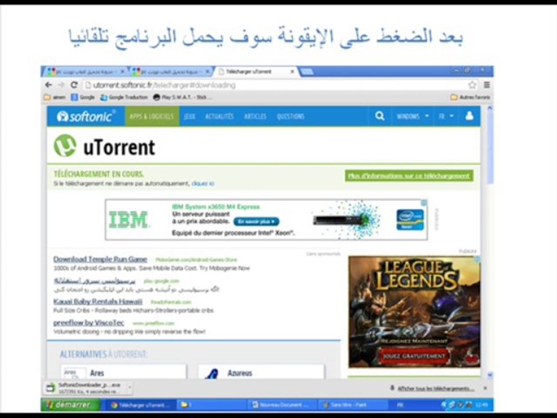The width and height of the screenshot is (557, 418).
Task: Click Plus d'informations sur ce téléchargement button
Action: [x=409, y=175]
